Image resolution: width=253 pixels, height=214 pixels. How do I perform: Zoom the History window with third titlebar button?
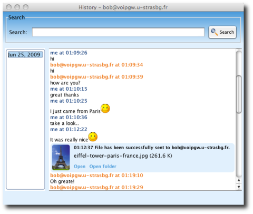pyautogui.click(x=26, y=7)
